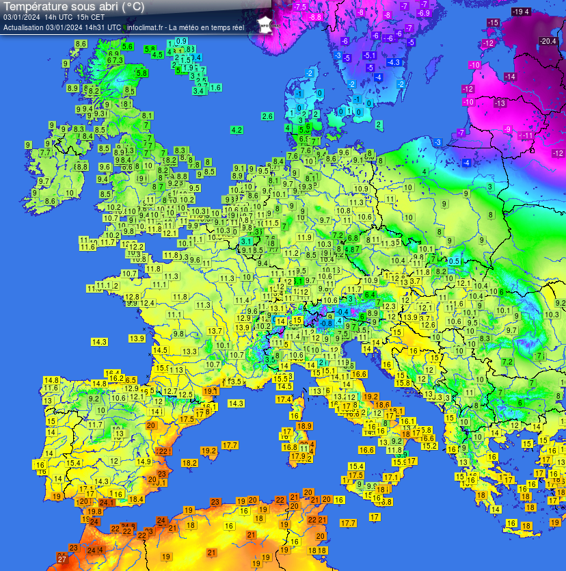Screen dimensions: 566x571
Task: Click the 12.6 temperature label
Action: [x=428, y=324]
